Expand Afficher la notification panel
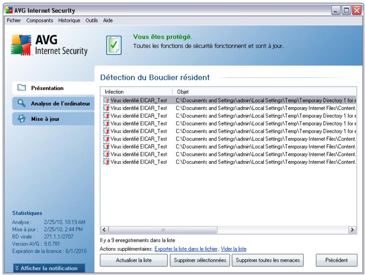 [49, 268]
